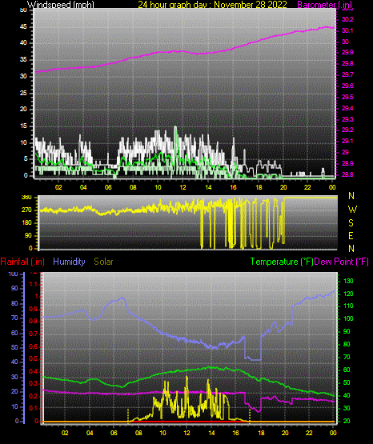
Task: Click hour label 12 under the windspeed graph
Action: (x=183, y=187)
